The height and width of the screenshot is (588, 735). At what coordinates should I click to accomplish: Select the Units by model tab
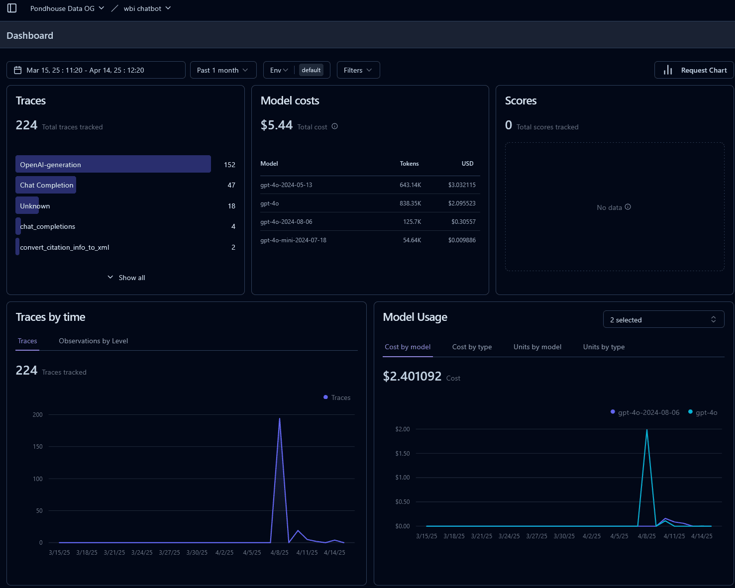[x=537, y=347]
